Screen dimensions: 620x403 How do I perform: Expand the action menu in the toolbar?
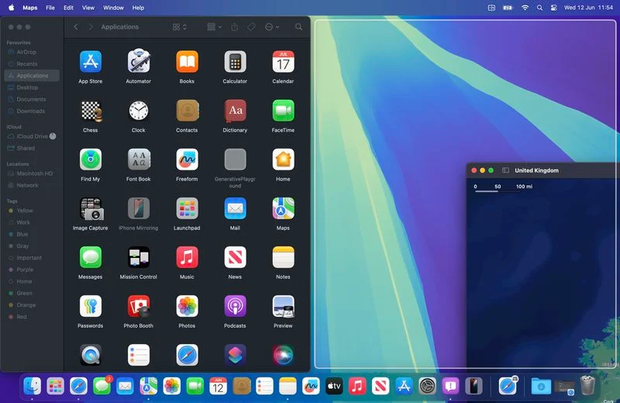[x=272, y=27]
